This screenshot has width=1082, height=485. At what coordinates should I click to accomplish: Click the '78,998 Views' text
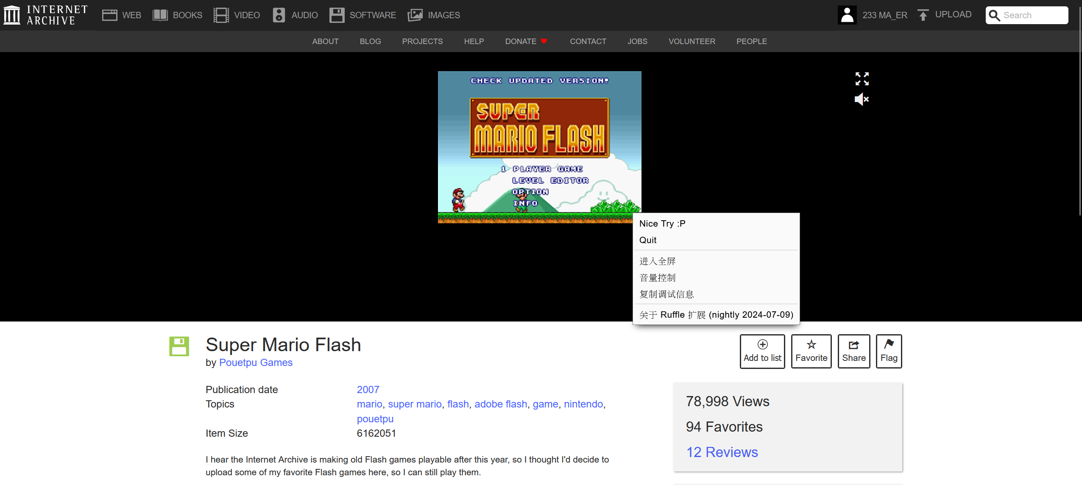[728, 401]
